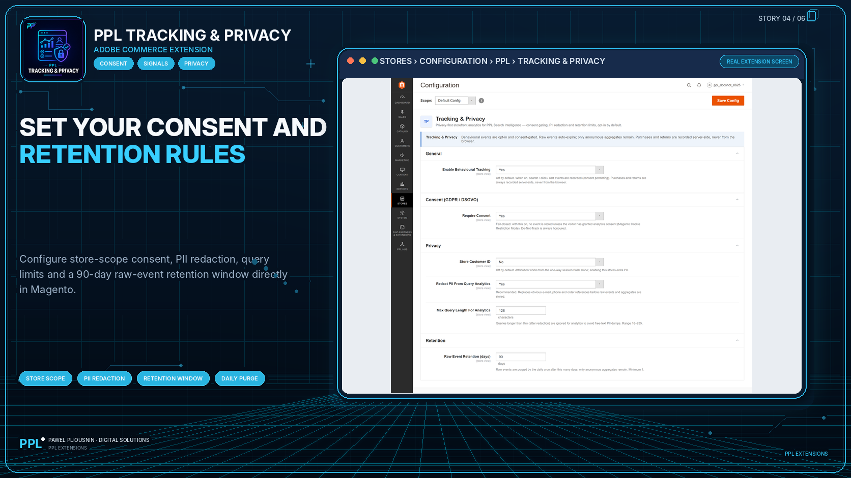Collapse the Consent (GDPR / DSGVO) section chevron
Viewport: 851px width, 478px height.
[x=737, y=200]
